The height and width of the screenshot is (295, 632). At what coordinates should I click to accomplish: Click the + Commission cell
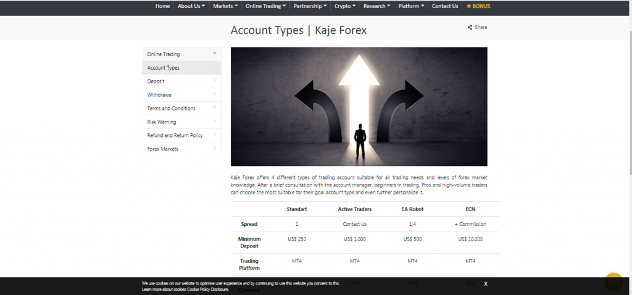[x=470, y=224]
